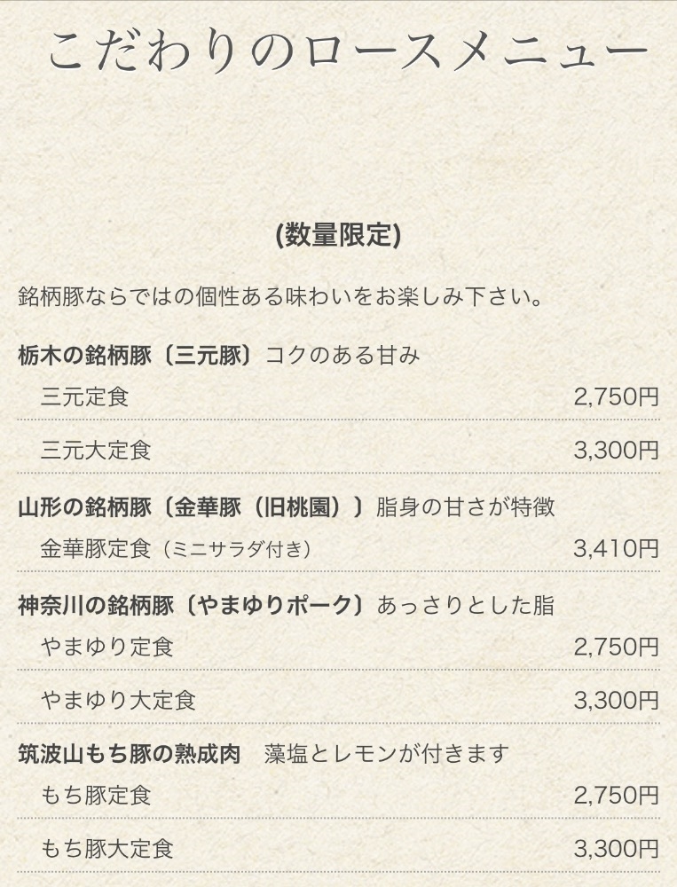Click the (数量限定) limited quantity label
The image size is (677, 887).
(x=338, y=235)
